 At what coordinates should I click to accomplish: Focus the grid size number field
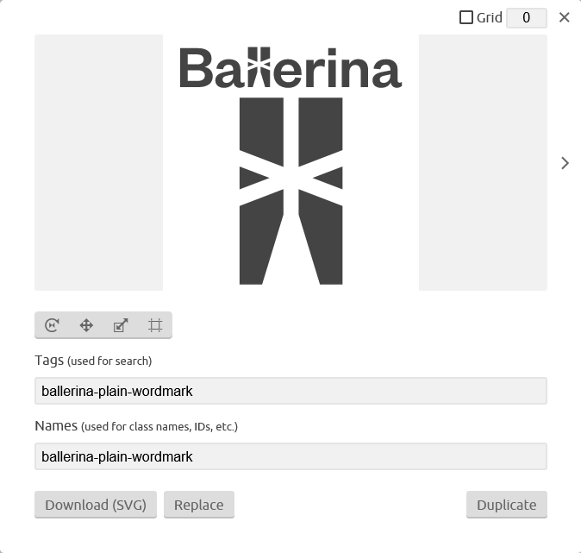tap(527, 18)
